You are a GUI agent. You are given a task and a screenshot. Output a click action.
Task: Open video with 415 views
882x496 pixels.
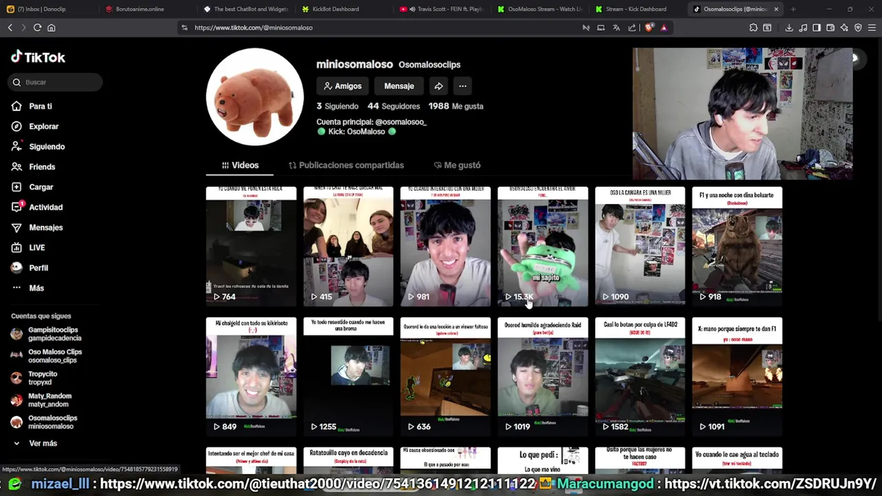click(348, 246)
